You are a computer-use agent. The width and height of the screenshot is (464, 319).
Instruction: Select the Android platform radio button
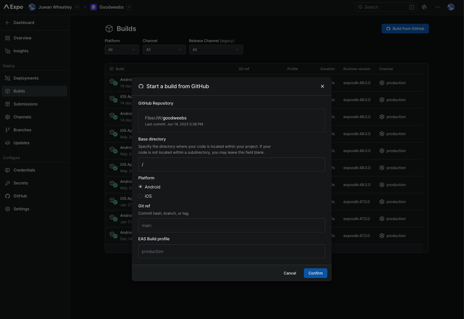click(x=140, y=187)
